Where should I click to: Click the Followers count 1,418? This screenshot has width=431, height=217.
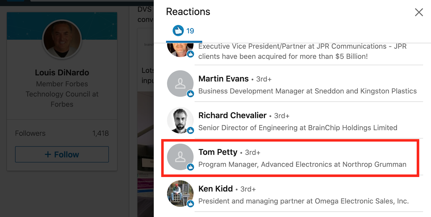pyautogui.click(x=100, y=133)
